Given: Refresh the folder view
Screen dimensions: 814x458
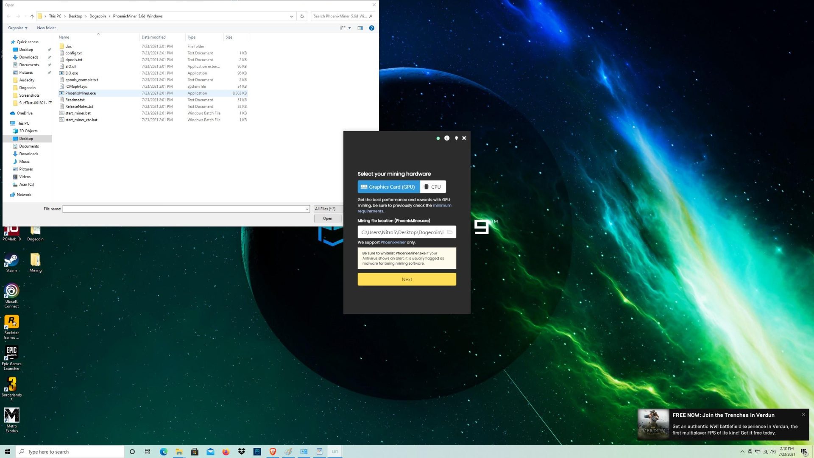Looking at the screenshot, I should pyautogui.click(x=302, y=16).
